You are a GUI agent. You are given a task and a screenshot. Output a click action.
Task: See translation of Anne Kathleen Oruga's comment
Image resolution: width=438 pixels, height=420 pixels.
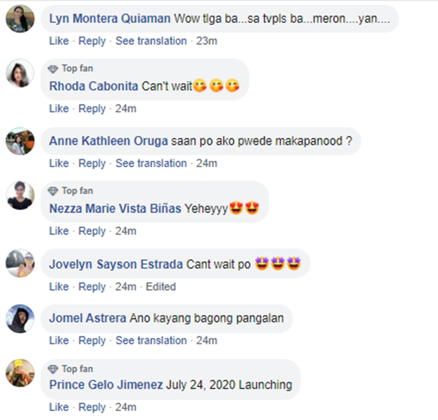pos(151,163)
